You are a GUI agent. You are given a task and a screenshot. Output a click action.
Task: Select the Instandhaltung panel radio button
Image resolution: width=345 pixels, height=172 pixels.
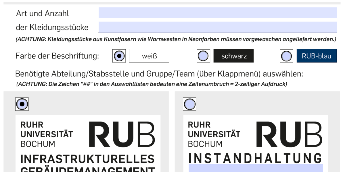[x=189, y=104]
